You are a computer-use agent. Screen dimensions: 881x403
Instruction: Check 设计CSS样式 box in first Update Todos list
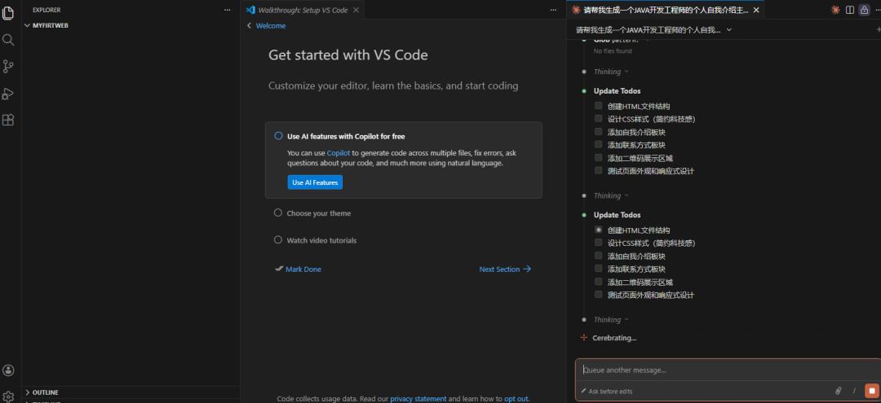(x=599, y=118)
